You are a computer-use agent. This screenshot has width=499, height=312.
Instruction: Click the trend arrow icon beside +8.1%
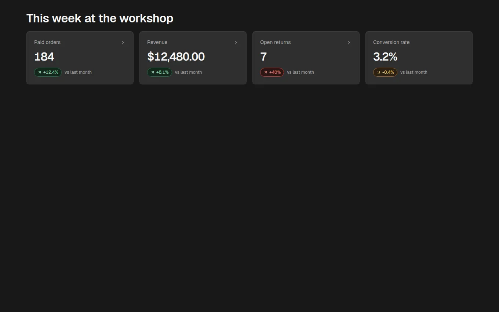[x=153, y=72]
